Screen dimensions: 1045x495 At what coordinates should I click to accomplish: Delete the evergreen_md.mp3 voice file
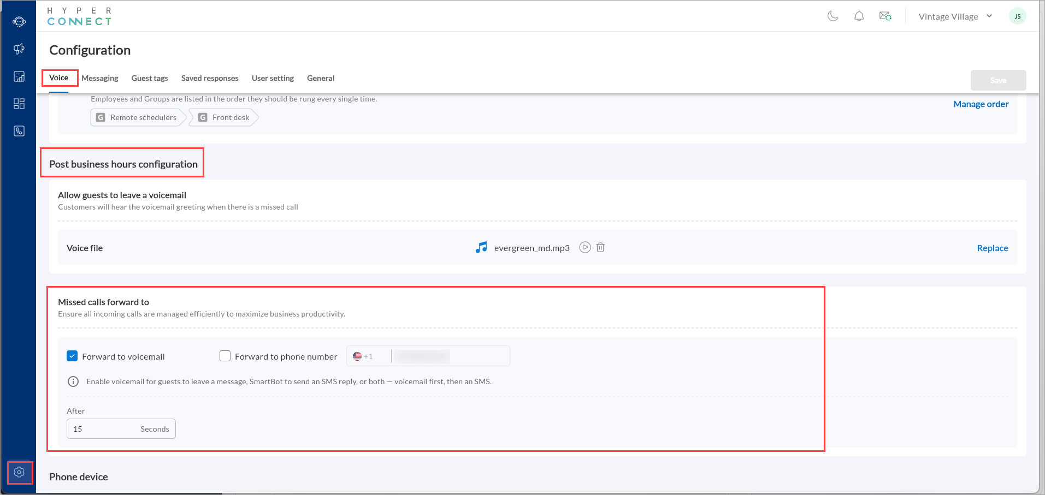600,247
